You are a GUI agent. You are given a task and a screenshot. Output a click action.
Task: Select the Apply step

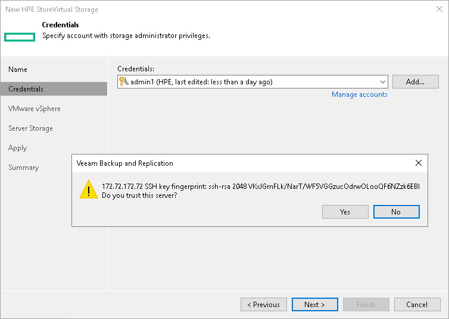pos(17,148)
